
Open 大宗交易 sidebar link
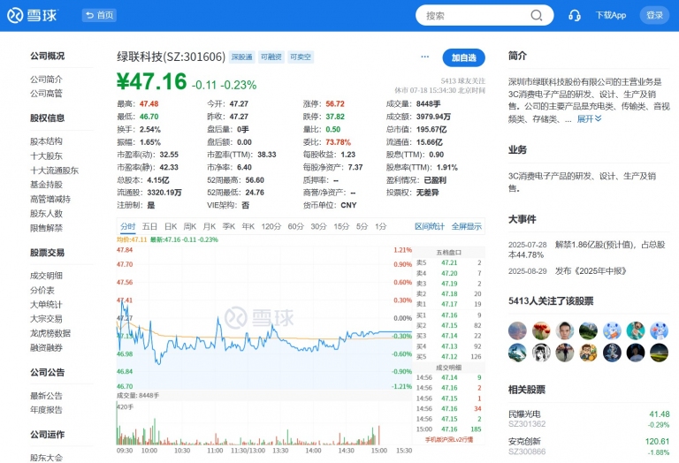(46, 319)
